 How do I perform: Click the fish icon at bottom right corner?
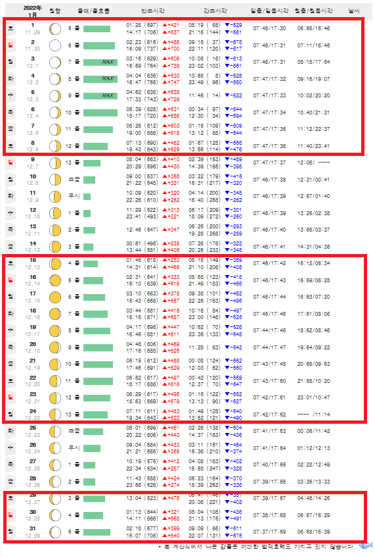pyautogui.click(x=366, y=545)
